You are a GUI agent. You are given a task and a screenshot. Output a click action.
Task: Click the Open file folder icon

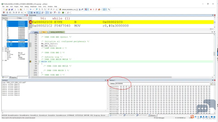point(6,10)
